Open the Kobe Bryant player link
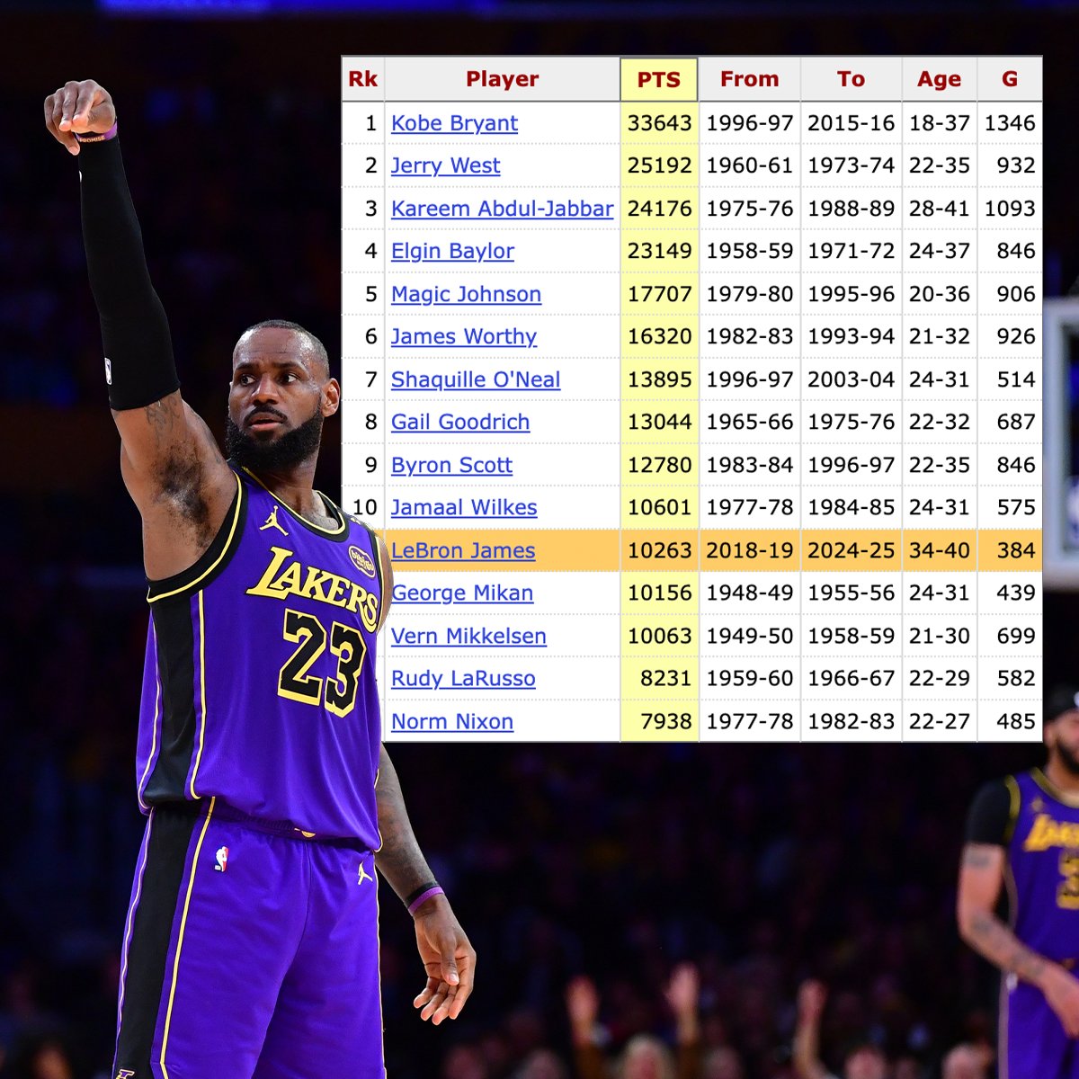This screenshot has height=1079, width=1079. tap(454, 123)
